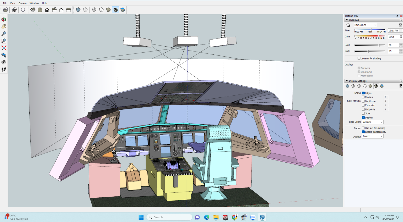The width and height of the screenshot is (403, 222).
Task: Collapse the Shadows panel section
Action: pyautogui.click(x=347, y=20)
